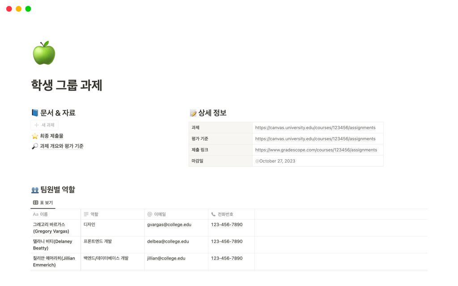Click the 🔍 icon beside 과제 개요와 평가 기준

(x=35, y=146)
